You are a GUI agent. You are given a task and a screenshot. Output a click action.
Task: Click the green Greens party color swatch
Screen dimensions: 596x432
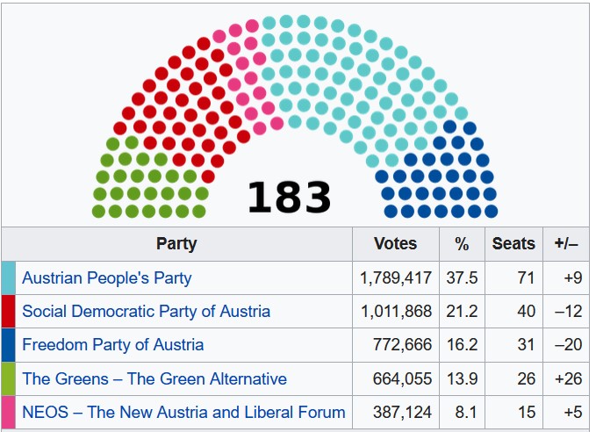[x=9, y=379]
